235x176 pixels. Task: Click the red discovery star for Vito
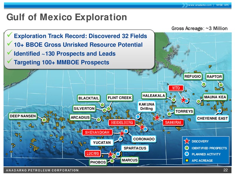183,100
